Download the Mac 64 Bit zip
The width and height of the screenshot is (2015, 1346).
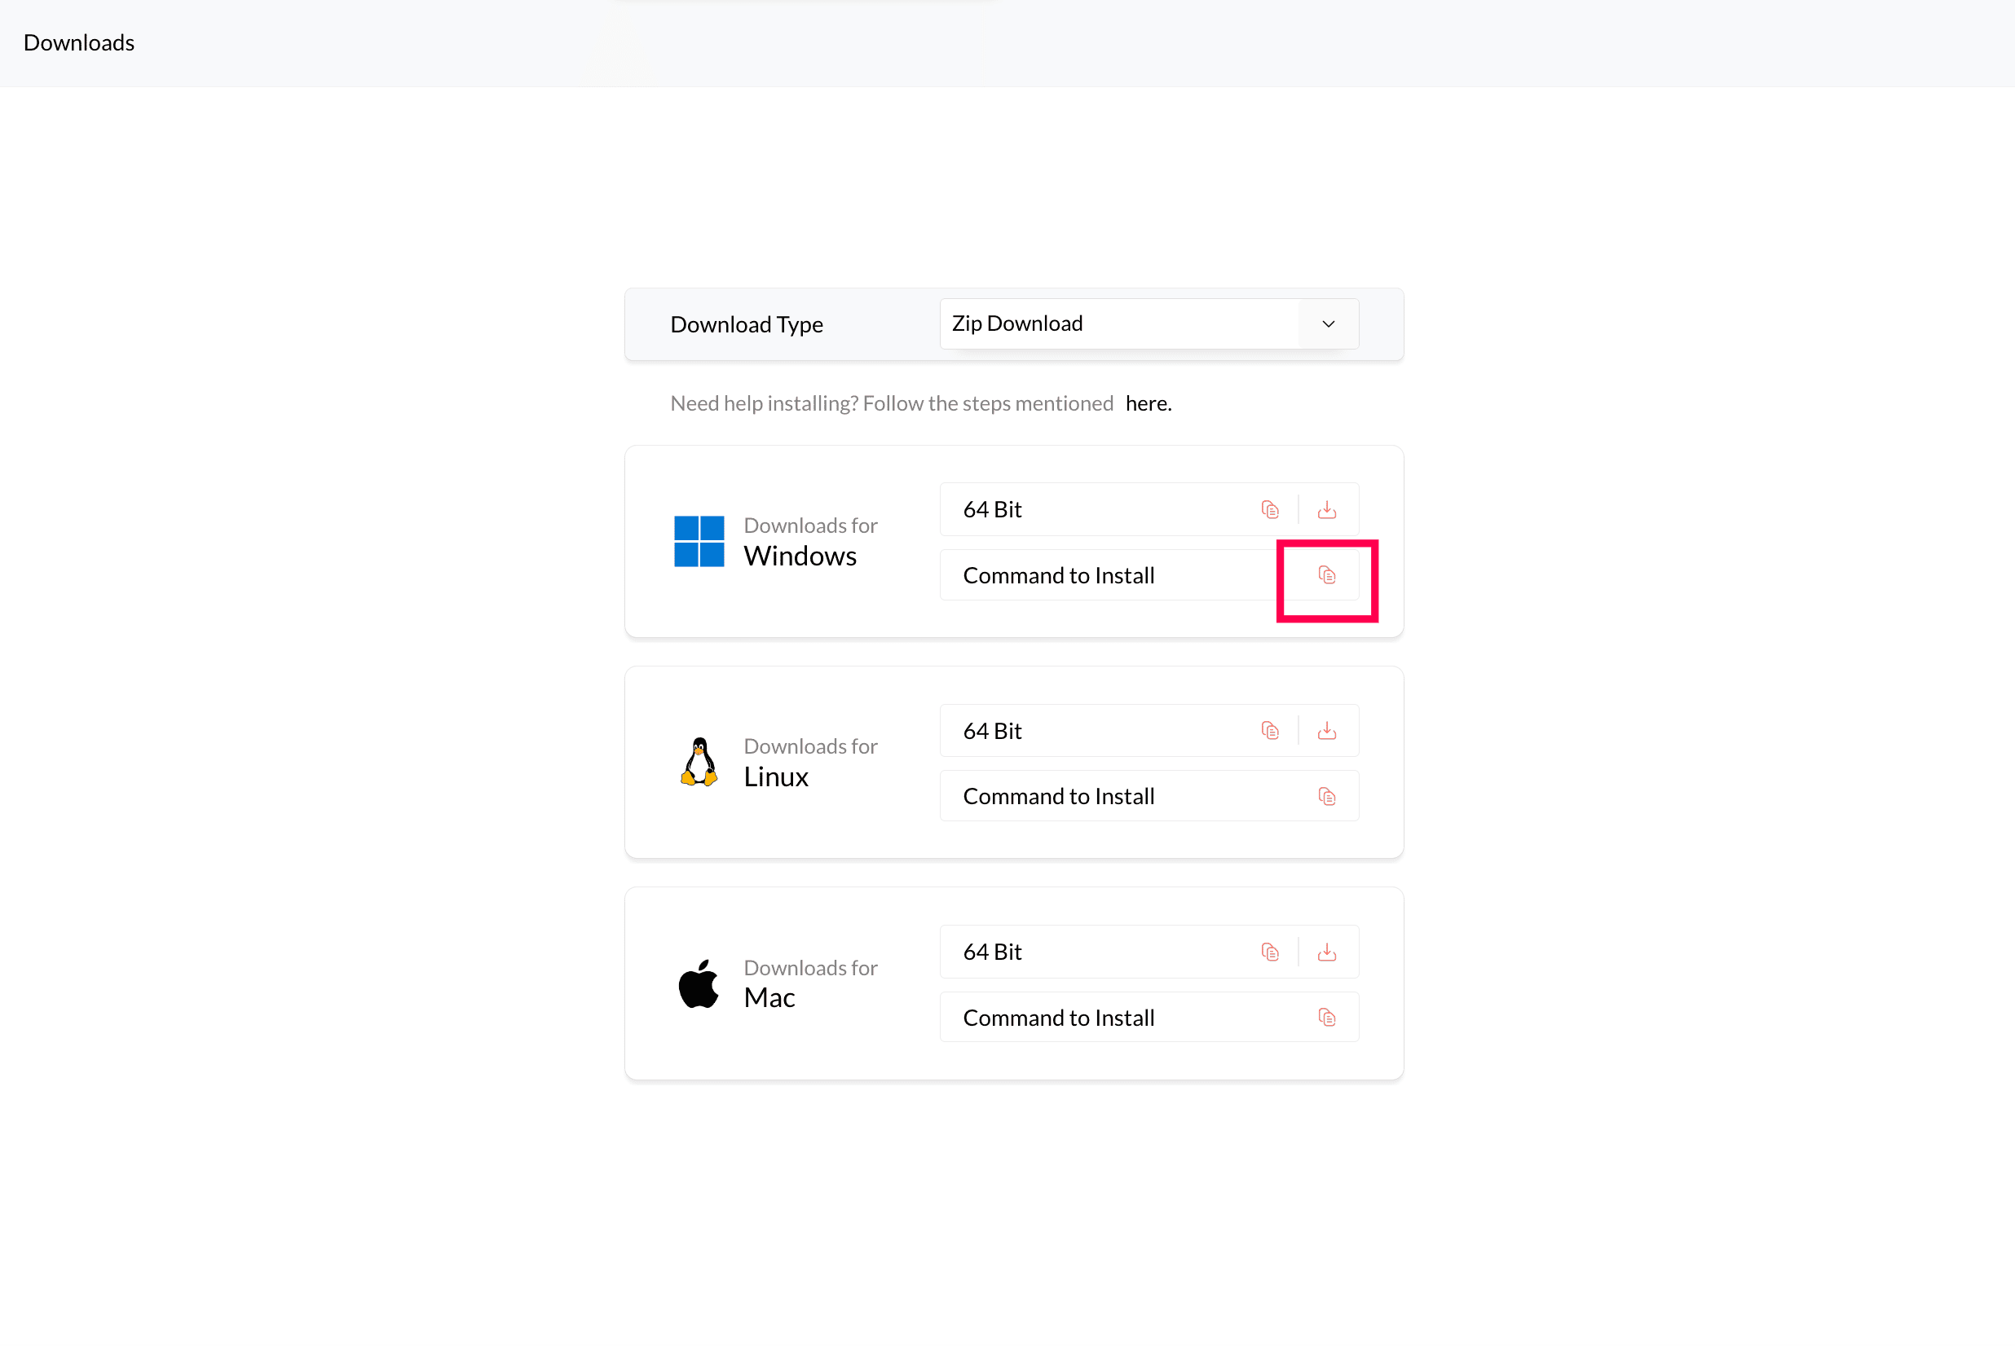[1326, 952]
